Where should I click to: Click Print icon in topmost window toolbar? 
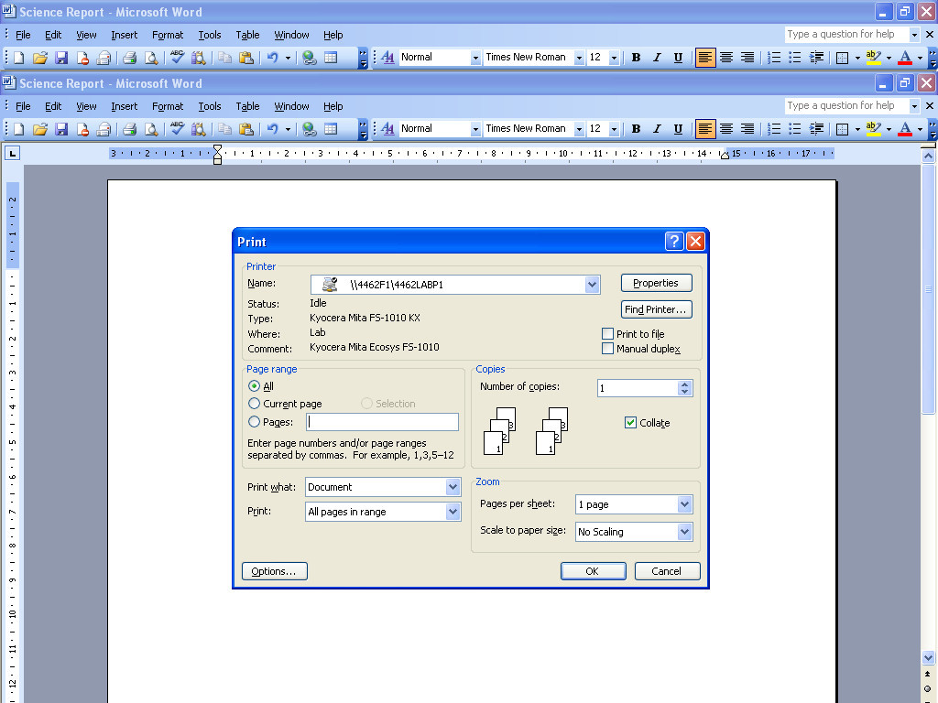pos(130,58)
